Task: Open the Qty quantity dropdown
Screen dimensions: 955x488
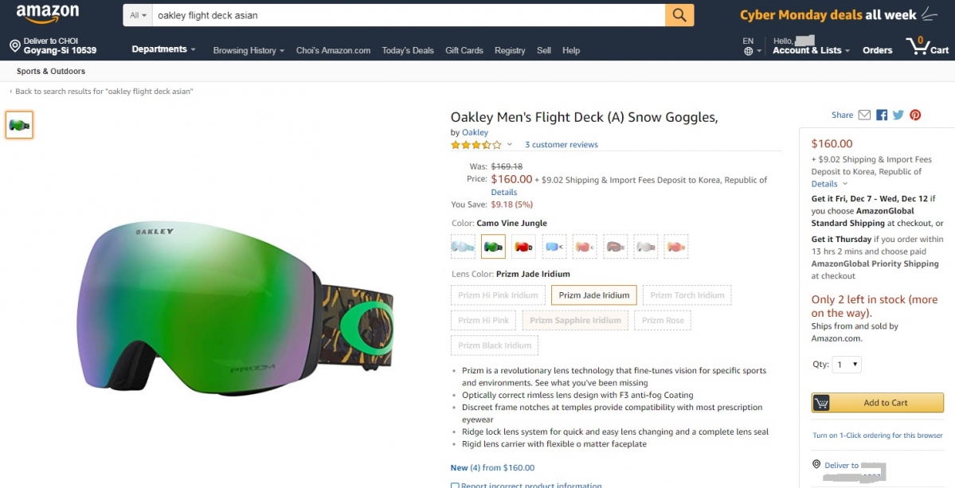Action: click(847, 365)
